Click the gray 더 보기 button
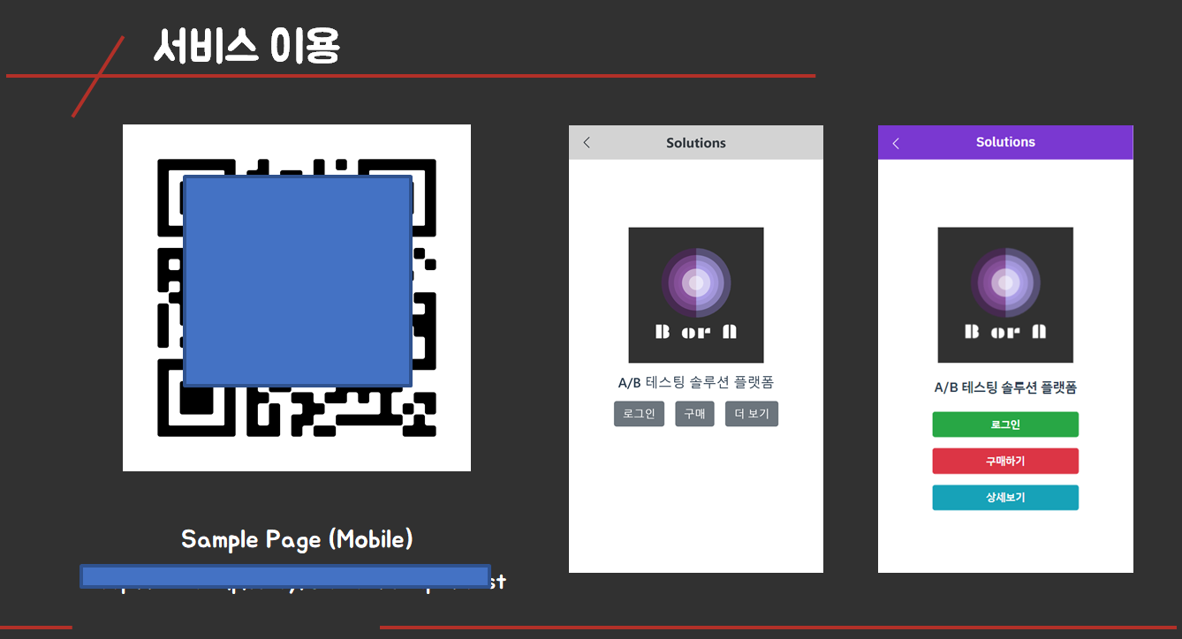Screen dimensions: 1182x639 click(x=752, y=414)
